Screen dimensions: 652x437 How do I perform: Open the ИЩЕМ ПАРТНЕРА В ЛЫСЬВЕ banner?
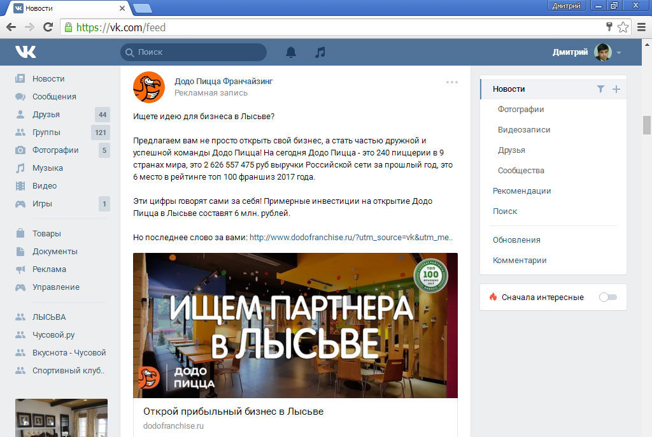295,326
